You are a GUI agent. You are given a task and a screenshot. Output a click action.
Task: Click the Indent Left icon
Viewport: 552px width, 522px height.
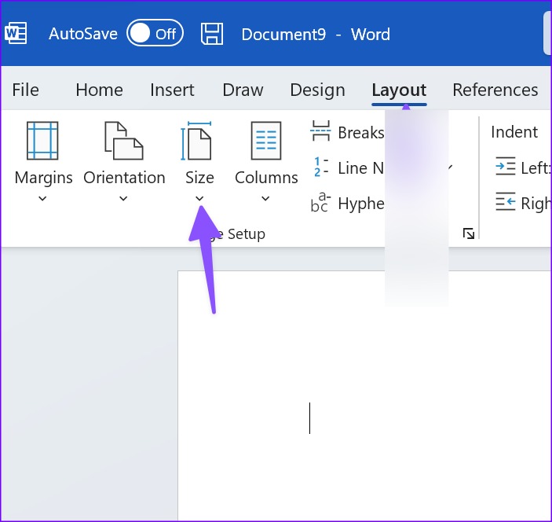click(506, 166)
